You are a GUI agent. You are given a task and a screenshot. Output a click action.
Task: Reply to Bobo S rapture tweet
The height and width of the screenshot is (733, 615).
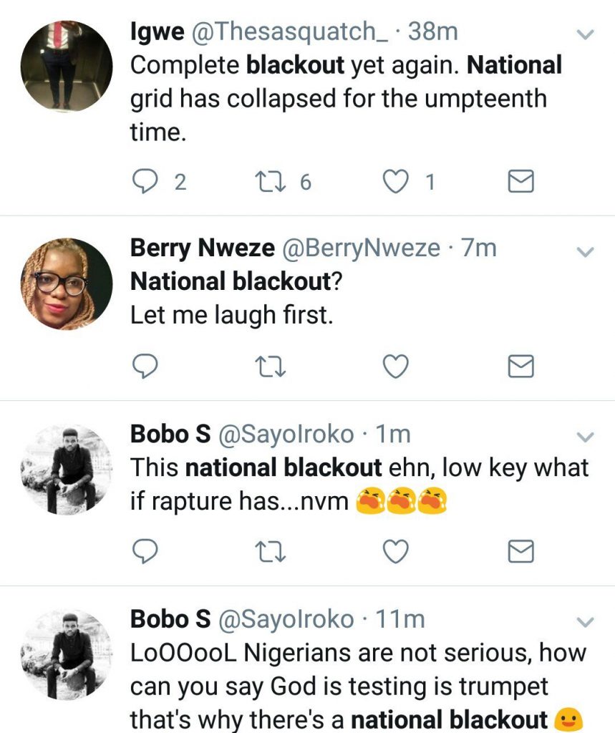click(147, 551)
